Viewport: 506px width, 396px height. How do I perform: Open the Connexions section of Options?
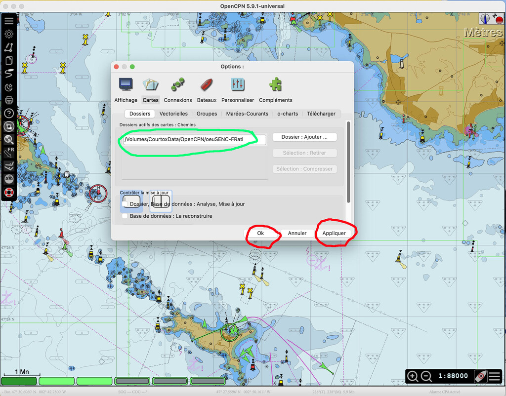point(178,90)
